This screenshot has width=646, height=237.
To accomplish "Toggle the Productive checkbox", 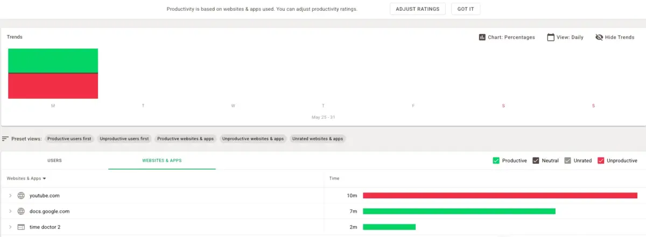I will pyautogui.click(x=496, y=160).
